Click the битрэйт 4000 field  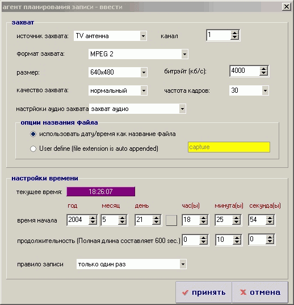pyautogui.click(x=245, y=71)
